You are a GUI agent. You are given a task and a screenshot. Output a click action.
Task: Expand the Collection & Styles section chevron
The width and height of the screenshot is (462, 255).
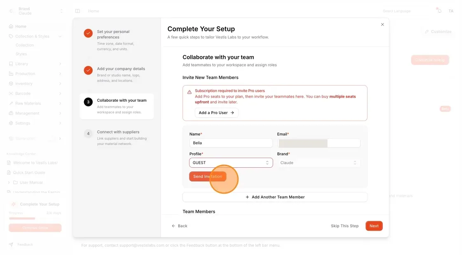[x=60, y=37]
